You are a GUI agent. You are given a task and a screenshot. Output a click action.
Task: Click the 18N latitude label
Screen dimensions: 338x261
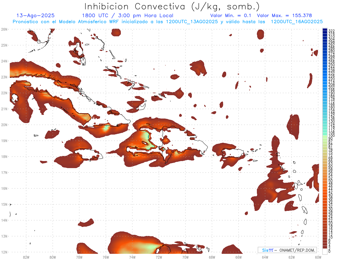point(4,157)
